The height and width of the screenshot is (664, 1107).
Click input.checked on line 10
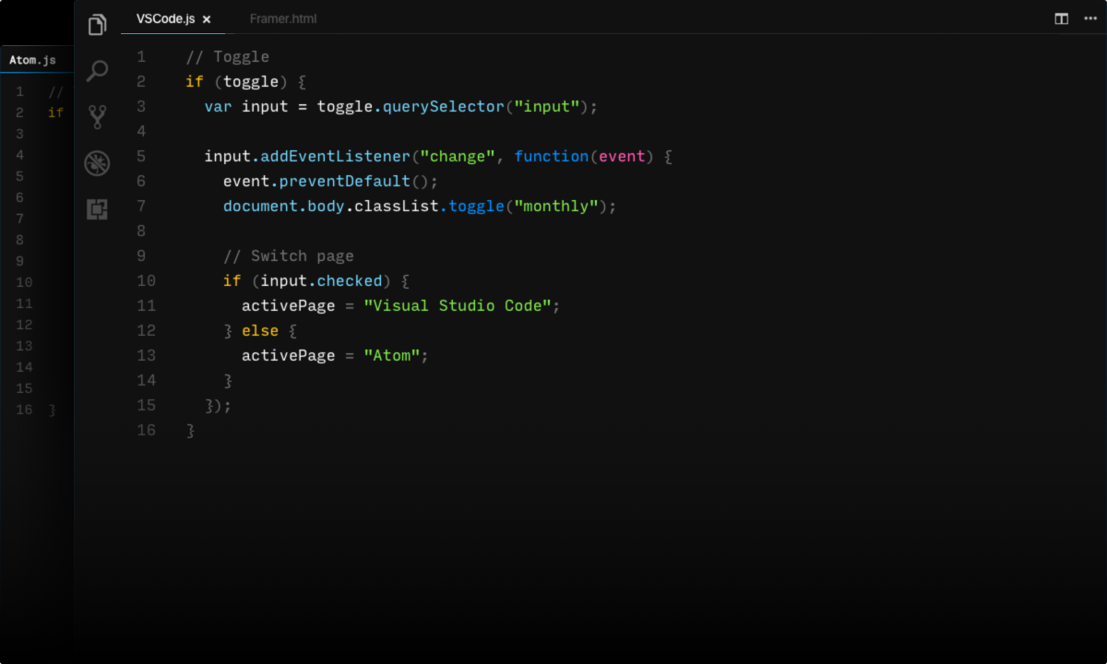[321, 281]
